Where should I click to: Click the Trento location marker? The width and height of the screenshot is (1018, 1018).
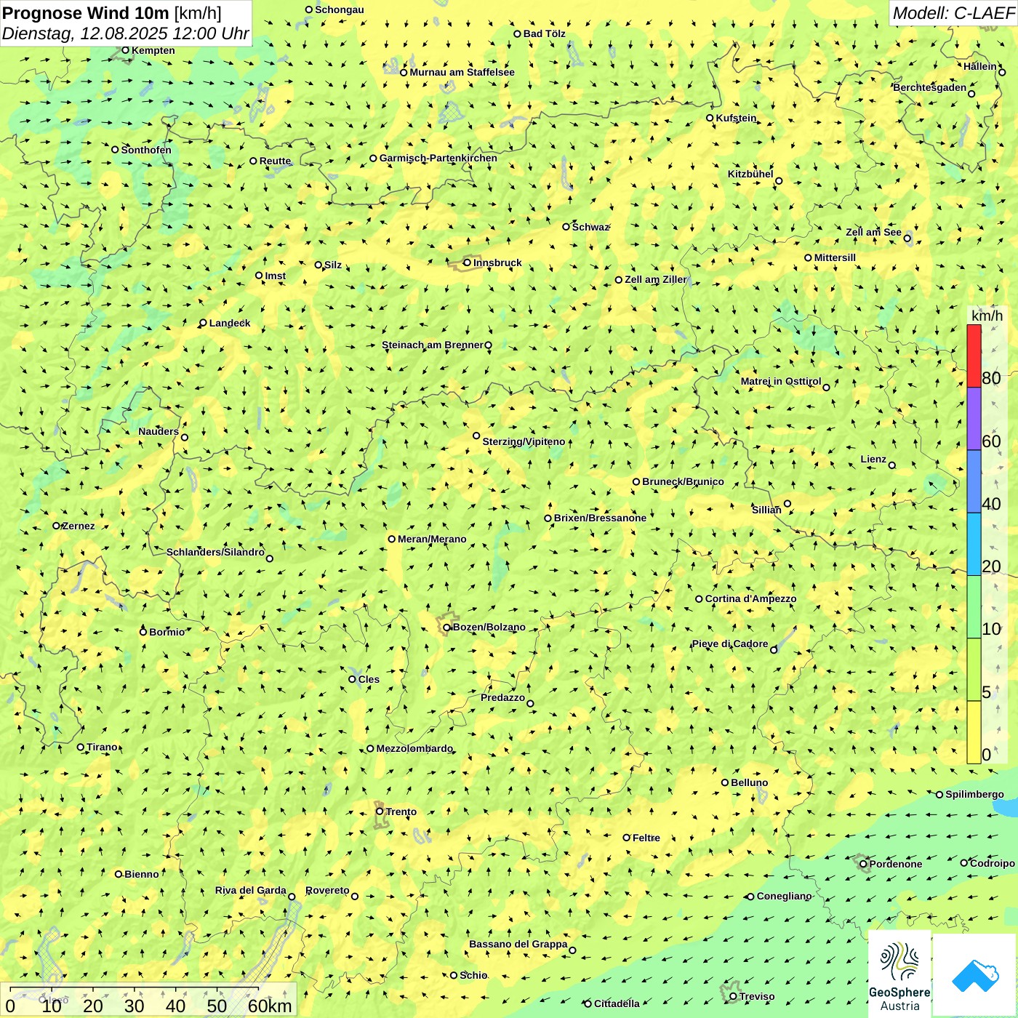380,811
